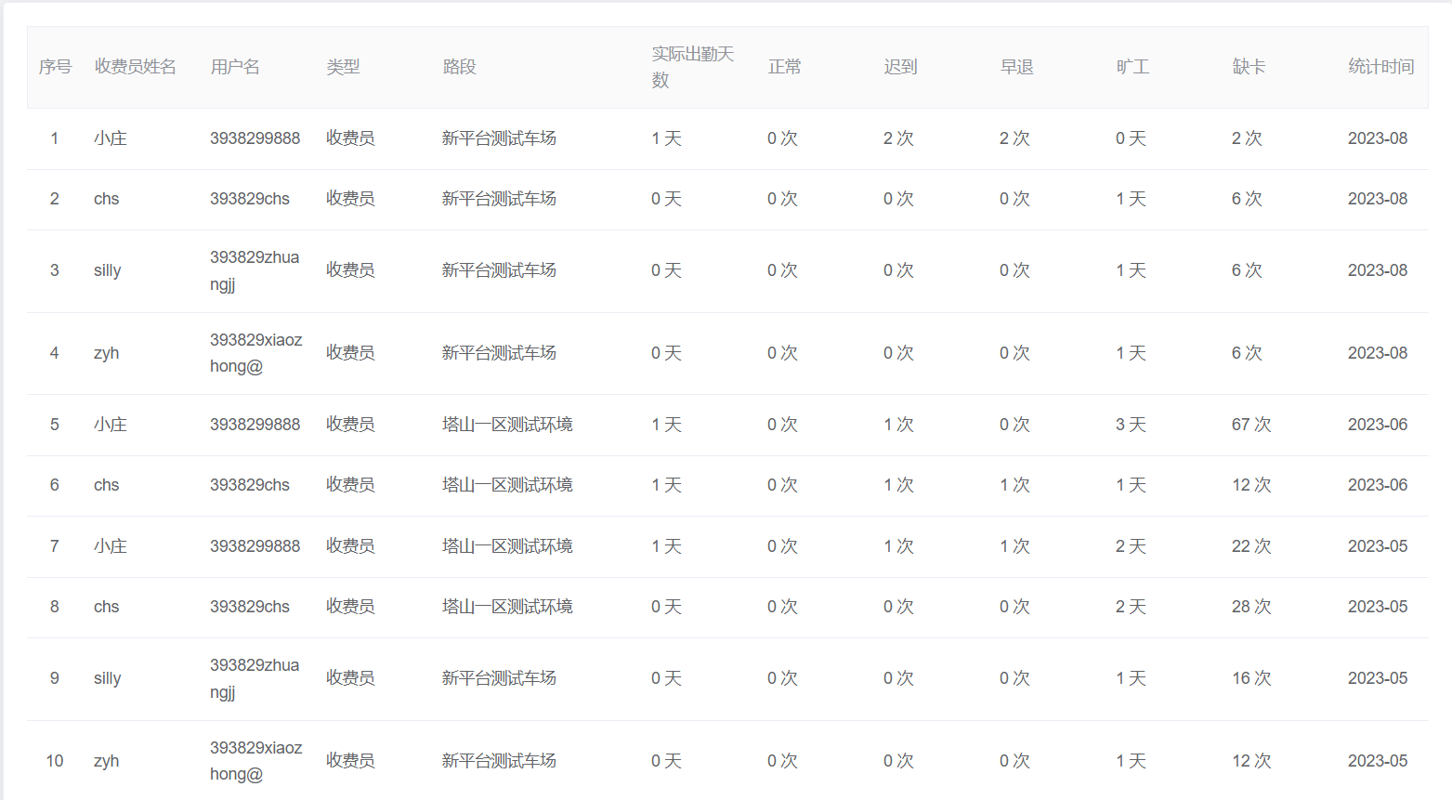Select the 28 次 cell in 缺卡 column
The height and width of the screenshot is (800, 1452).
pyautogui.click(x=1250, y=607)
